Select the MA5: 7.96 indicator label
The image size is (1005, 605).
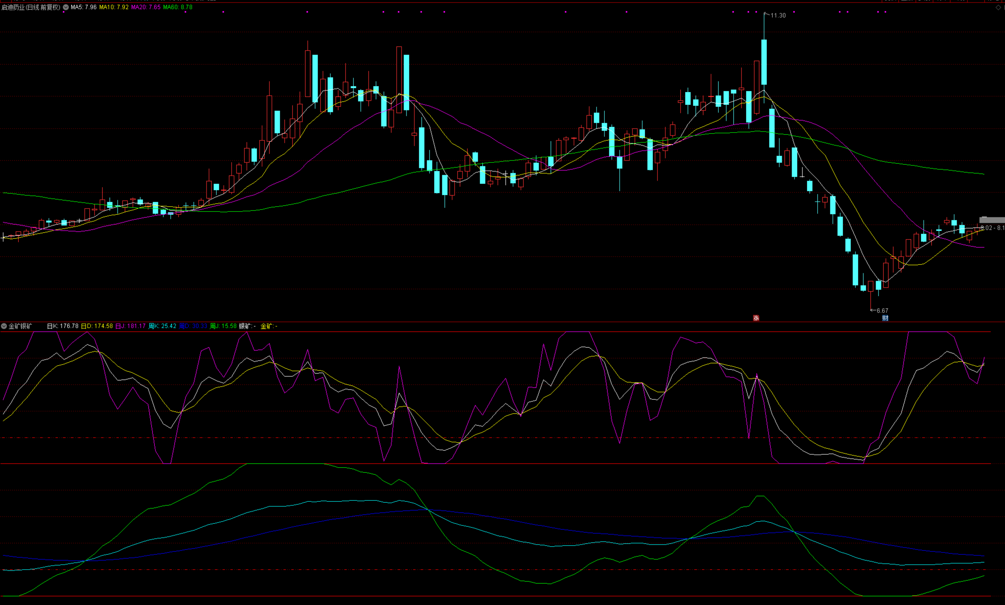pyautogui.click(x=84, y=7)
